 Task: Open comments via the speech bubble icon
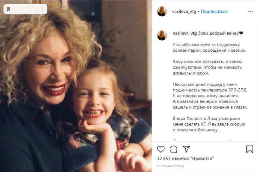tap(173, 149)
